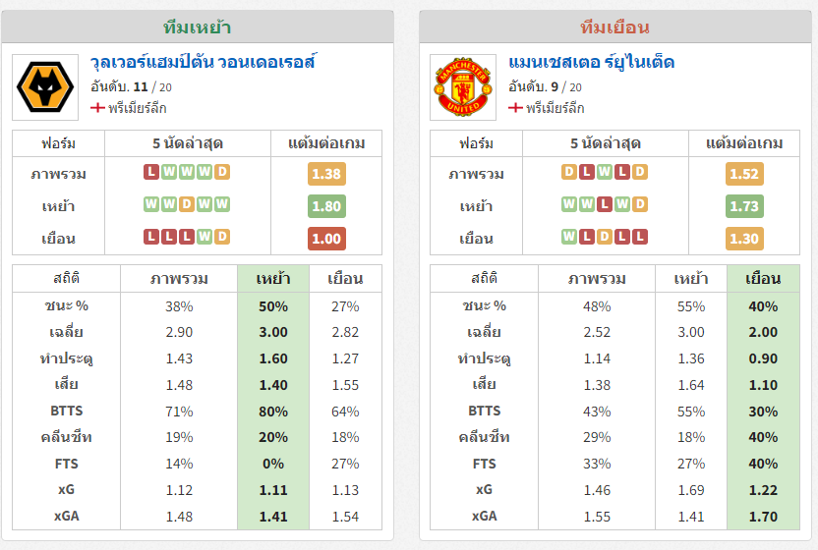This screenshot has width=818, height=550.
Task: Open แมนเชสเตอ ร์ยูไนเต็ด team link
Action: pyautogui.click(x=591, y=62)
